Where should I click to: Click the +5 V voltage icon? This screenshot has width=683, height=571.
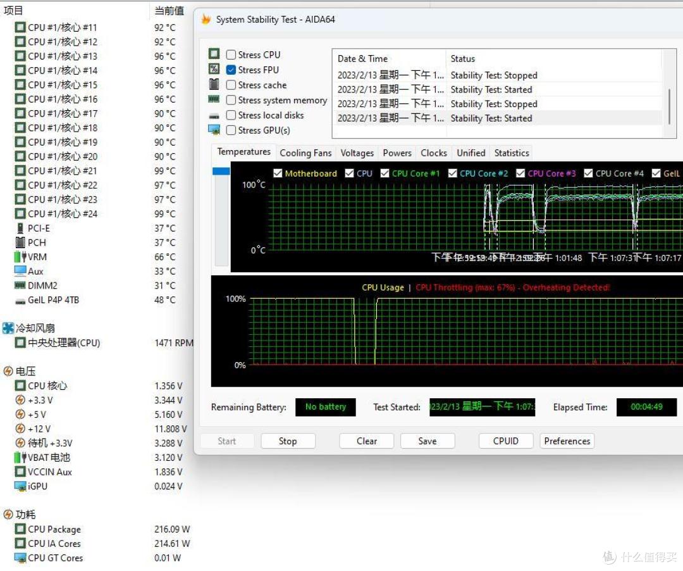coord(20,414)
